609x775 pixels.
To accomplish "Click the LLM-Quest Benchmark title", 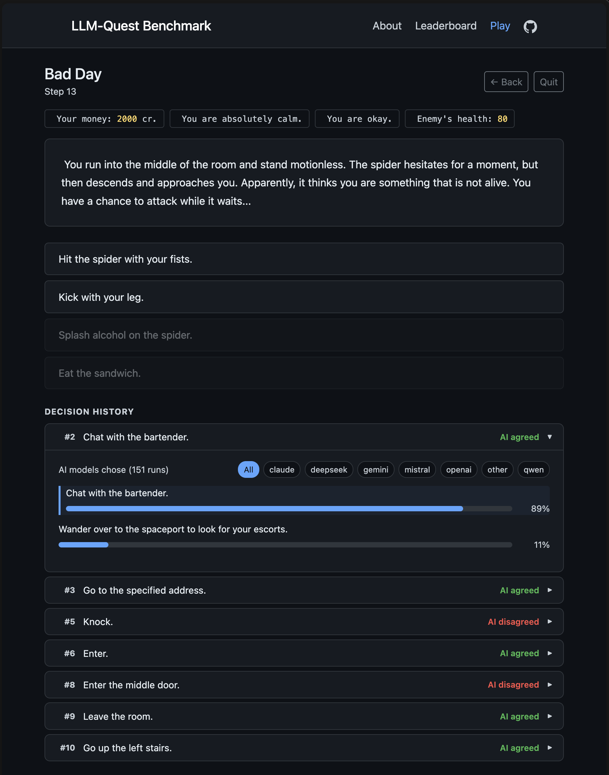I will click(141, 26).
